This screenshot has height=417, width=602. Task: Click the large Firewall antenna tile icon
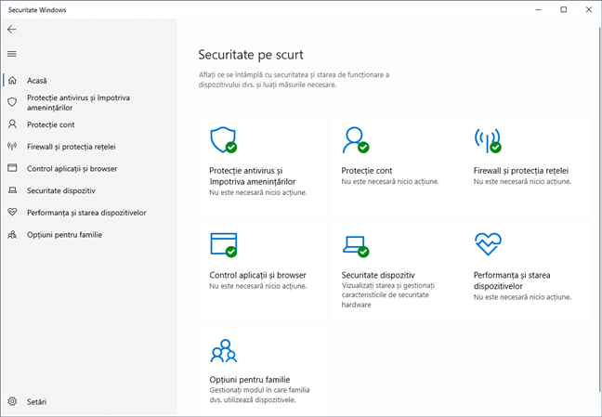coord(488,139)
